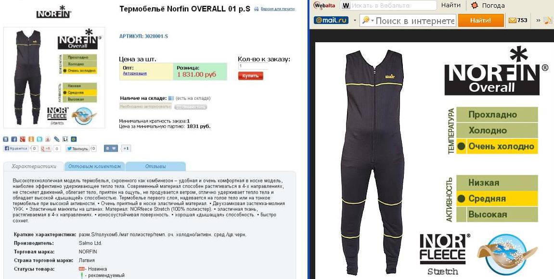
Task: Click the Твитнуть tweet button
Action: pyautogui.click(x=77, y=148)
